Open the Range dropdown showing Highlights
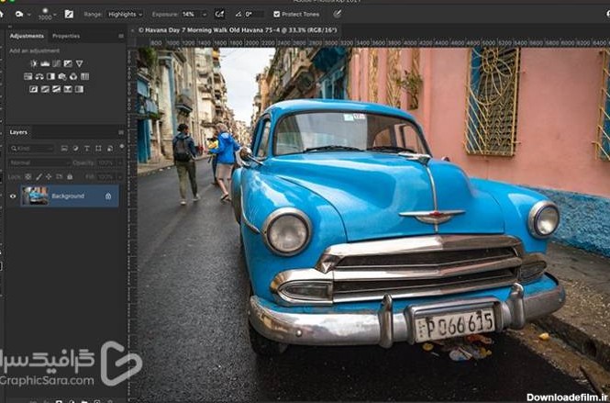 click(x=125, y=15)
